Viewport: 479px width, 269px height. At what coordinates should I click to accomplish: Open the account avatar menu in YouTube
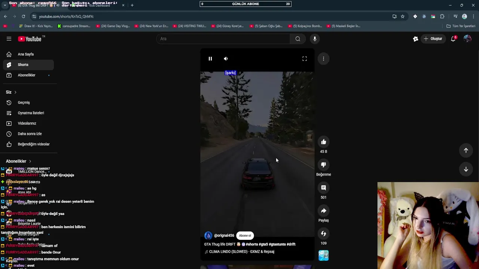(x=467, y=39)
